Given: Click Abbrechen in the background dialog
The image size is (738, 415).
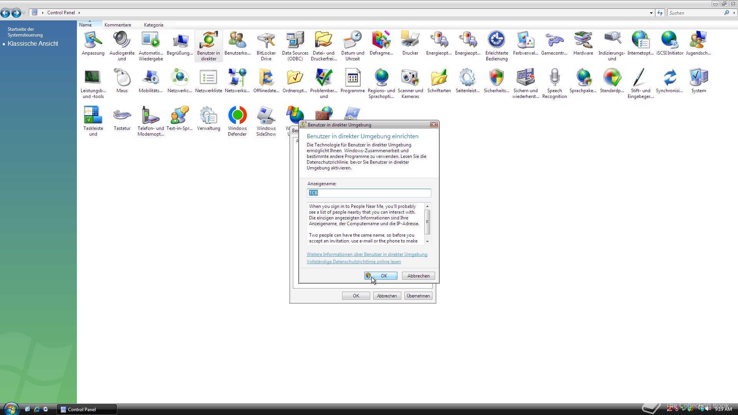Looking at the screenshot, I should 387,296.
